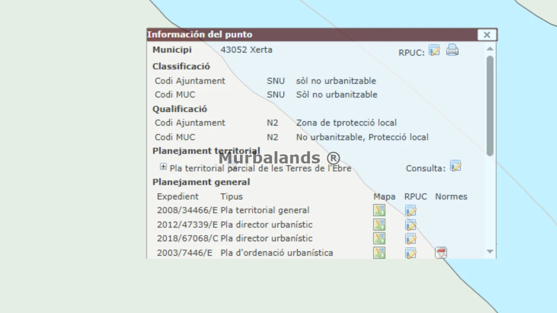
Task: Click the scrollbar up arrow
Action: (490, 49)
